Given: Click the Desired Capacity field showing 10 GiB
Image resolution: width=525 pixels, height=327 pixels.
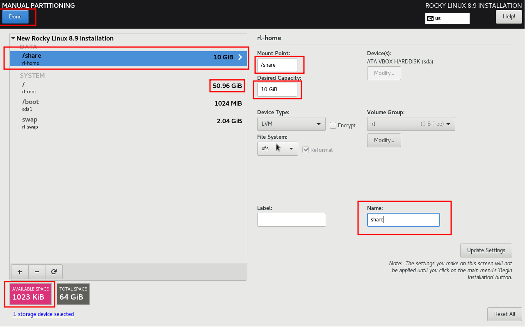Looking at the screenshot, I should point(277,89).
